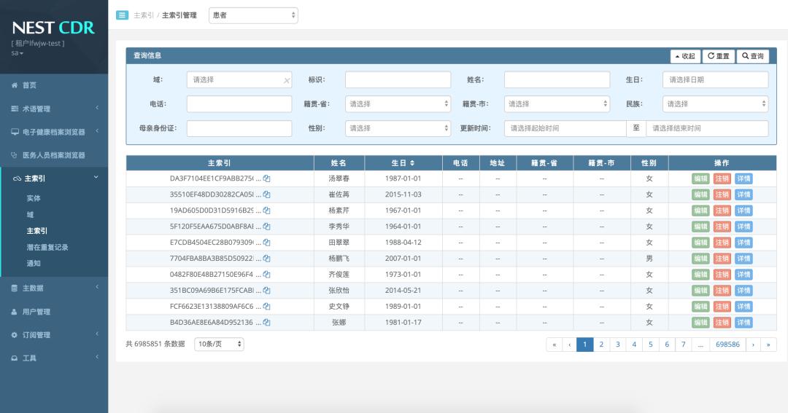Copy master index of 杨鹏飞 row
The height and width of the screenshot is (413, 788).
point(267,259)
